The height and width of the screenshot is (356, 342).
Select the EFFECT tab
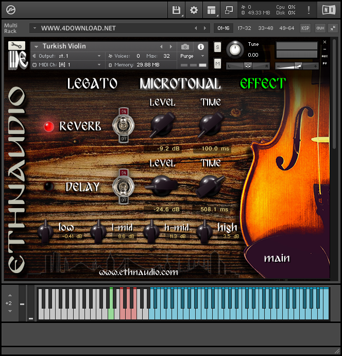pos(263,83)
